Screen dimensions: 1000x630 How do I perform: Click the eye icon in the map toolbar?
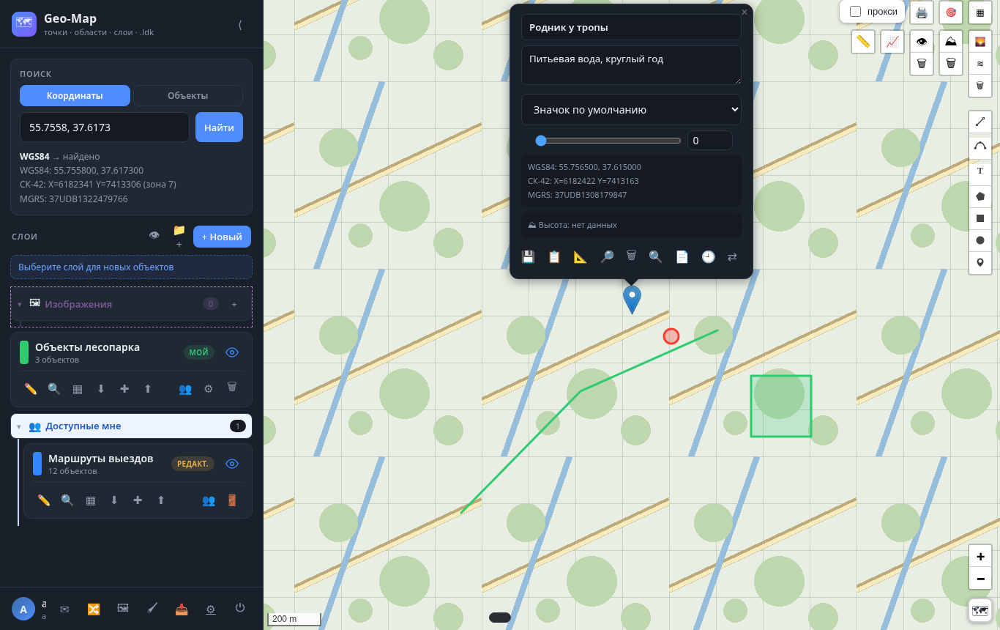922,42
